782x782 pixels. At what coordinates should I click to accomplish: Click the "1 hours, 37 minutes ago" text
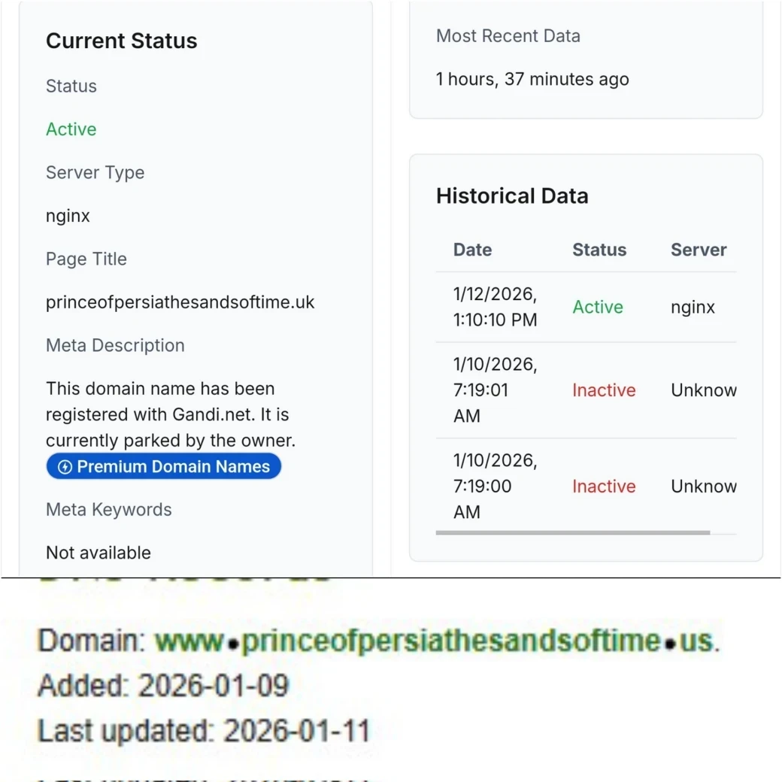click(532, 79)
